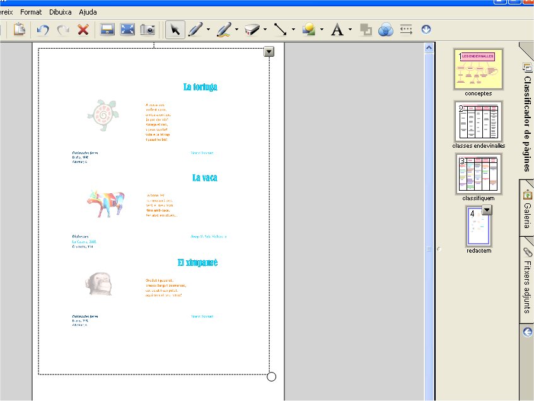Click the colorful cow image

[x=106, y=204]
